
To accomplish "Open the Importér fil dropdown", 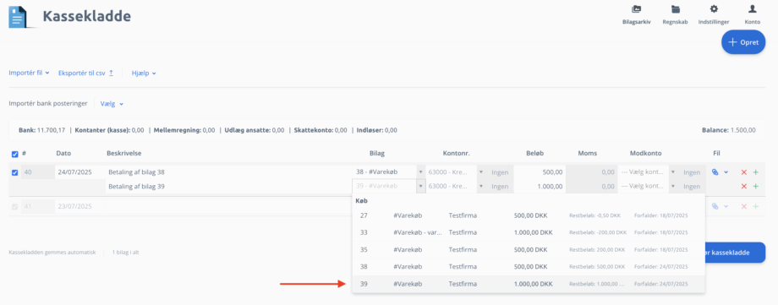I will tap(29, 73).
